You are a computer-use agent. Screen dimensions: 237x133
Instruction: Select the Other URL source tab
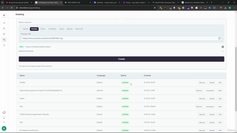pyautogui.click(x=79, y=29)
